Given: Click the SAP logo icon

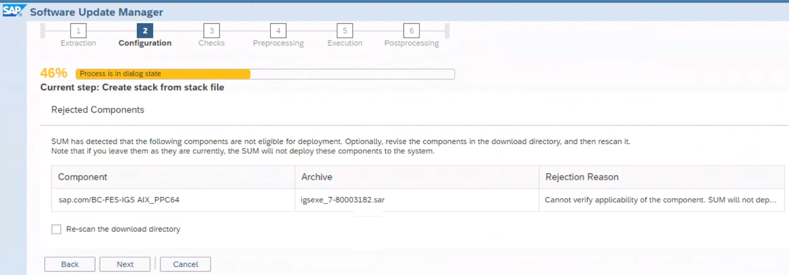Looking at the screenshot, I should point(14,11).
